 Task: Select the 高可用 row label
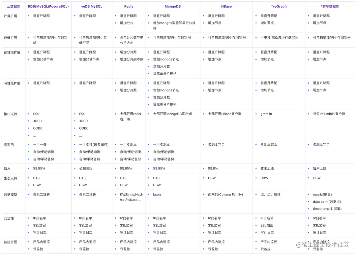(x=9, y=145)
